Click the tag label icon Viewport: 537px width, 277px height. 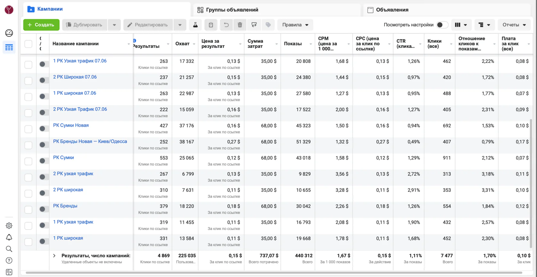tap(268, 25)
